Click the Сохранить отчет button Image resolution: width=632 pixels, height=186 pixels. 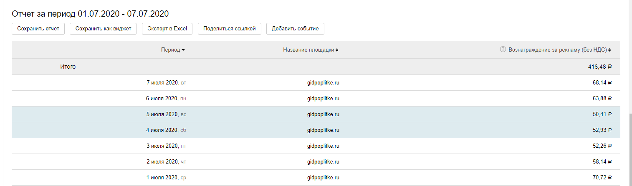tap(38, 29)
